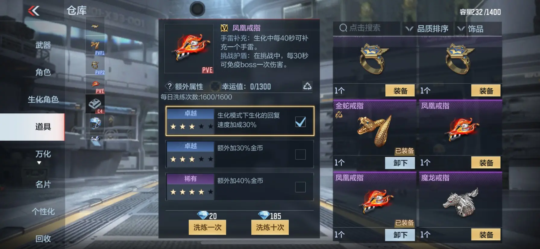Open the 品质排序 sort dropdown
This screenshot has width=540, height=249.
427,29
